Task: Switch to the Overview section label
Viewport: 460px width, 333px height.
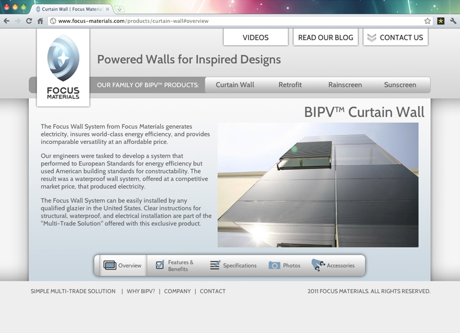Action: [130, 265]
